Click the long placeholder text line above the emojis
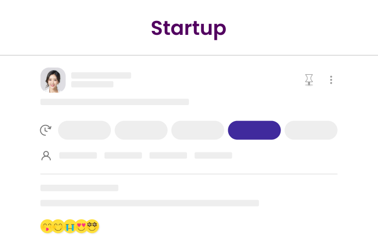 149,203
